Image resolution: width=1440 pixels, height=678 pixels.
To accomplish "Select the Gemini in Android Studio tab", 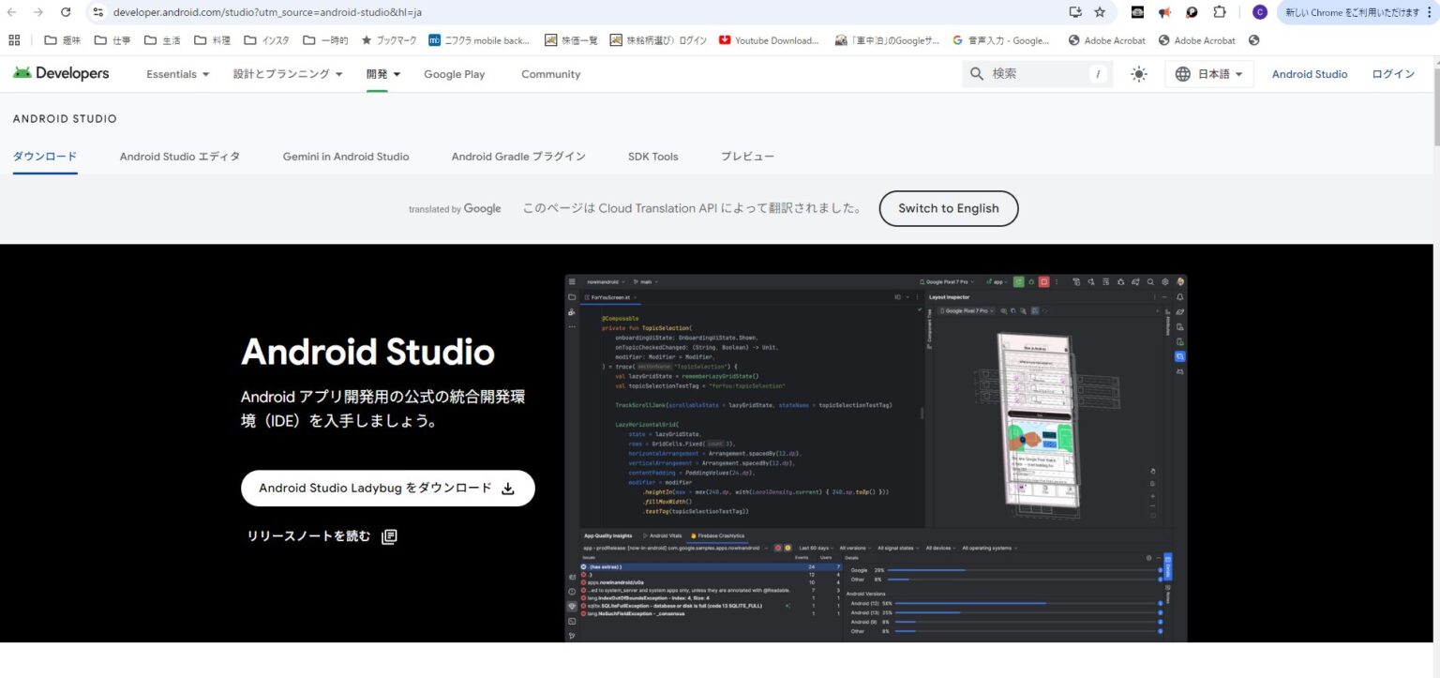I will 346,157.
